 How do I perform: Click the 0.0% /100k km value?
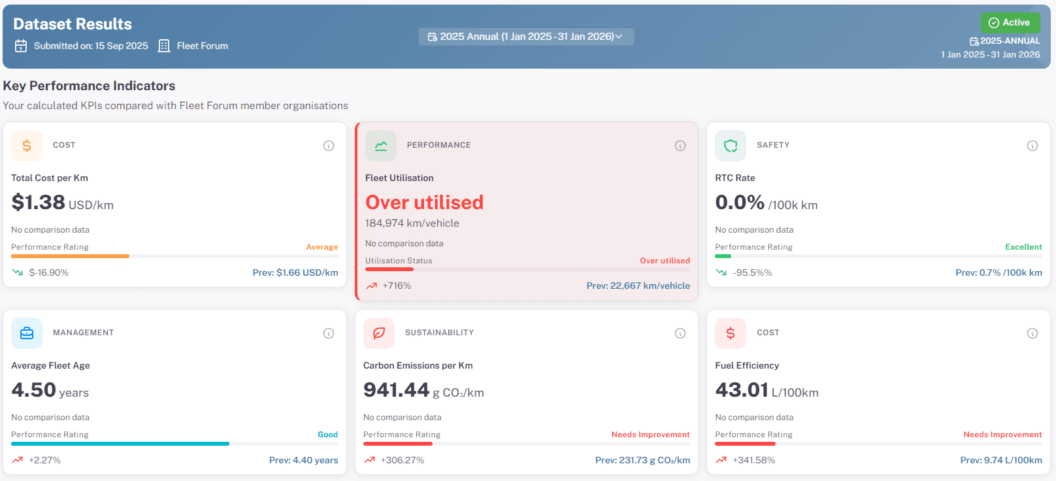(766, 203)
